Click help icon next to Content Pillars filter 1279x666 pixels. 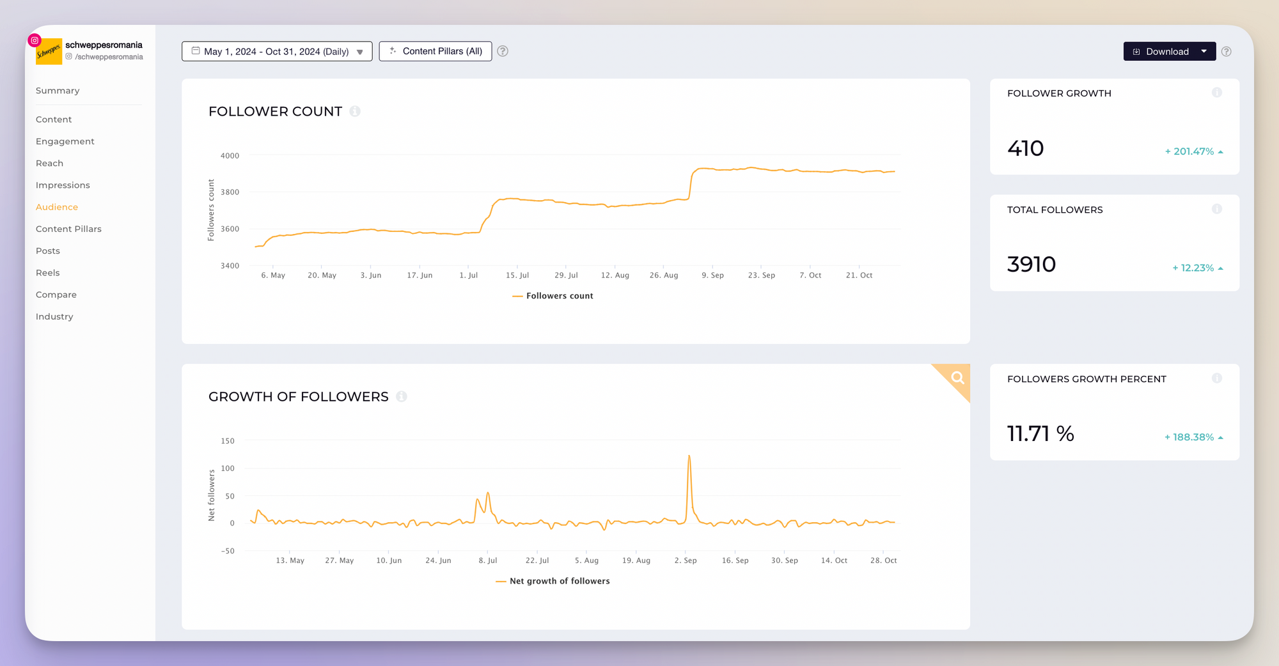tap(503, 51)
